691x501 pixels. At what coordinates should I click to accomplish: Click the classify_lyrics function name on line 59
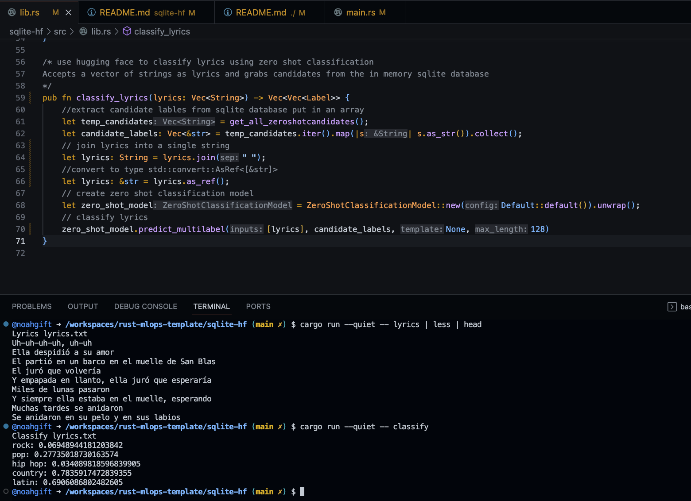(112, 98)
